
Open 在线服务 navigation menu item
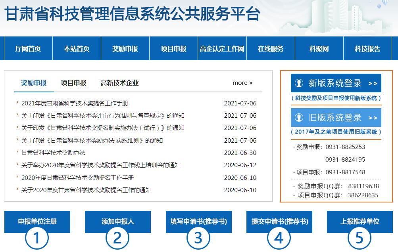pos(271,49)
